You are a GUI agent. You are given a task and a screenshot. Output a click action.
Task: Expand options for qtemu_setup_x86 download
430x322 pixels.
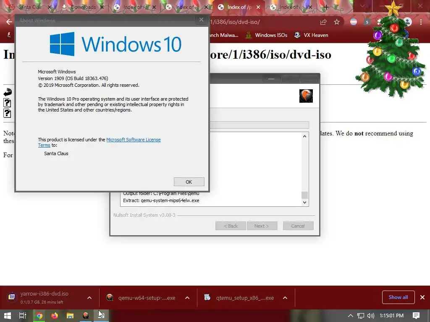285,298
